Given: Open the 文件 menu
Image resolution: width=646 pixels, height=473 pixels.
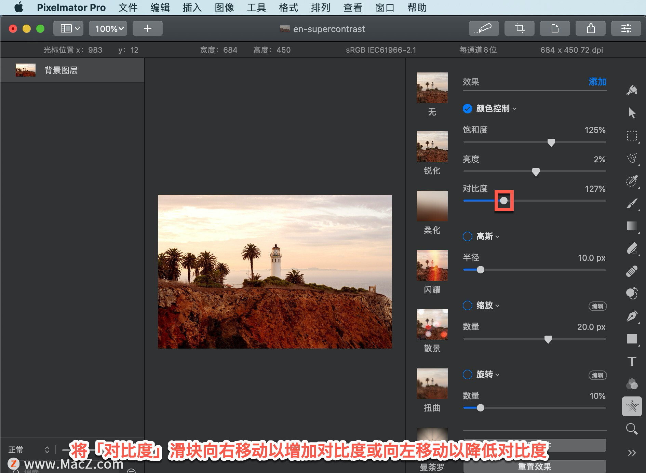Looking at the screenshot, I should click(128, 8).
